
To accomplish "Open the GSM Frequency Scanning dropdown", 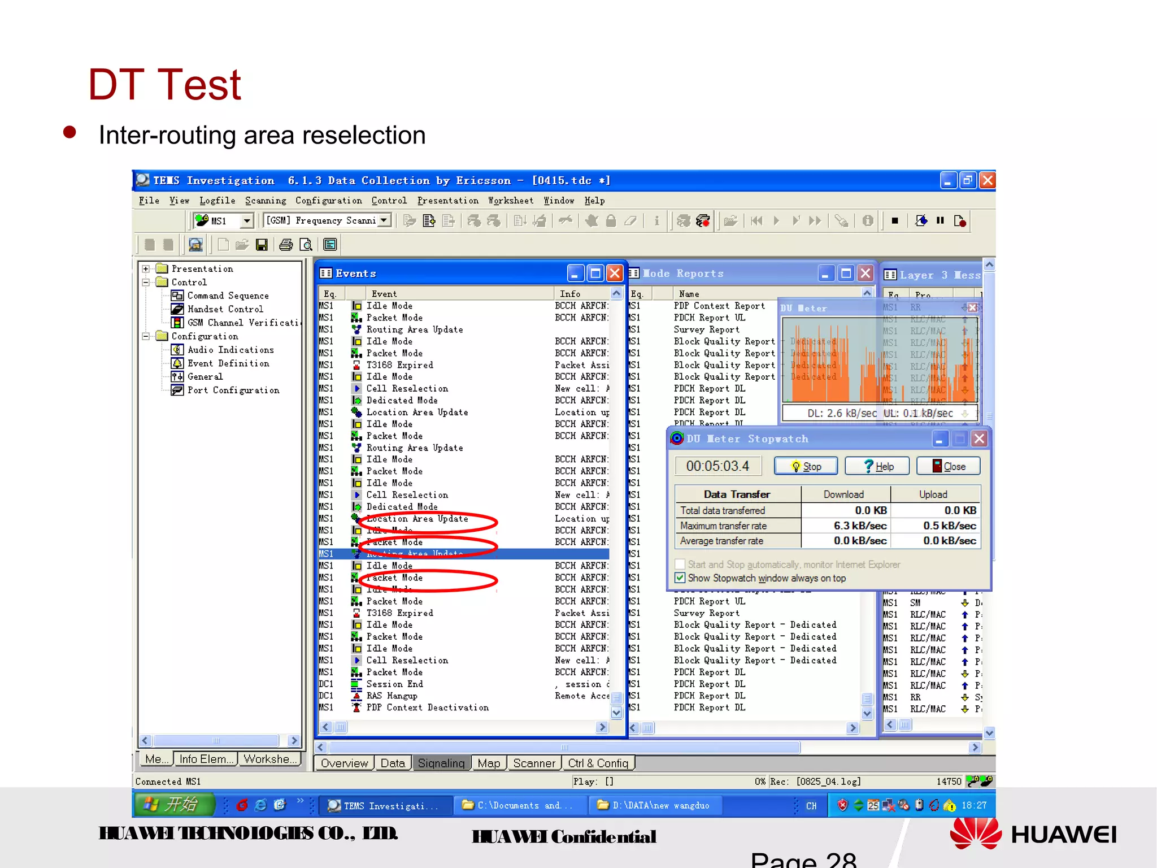I will pyautogui.click(x=385, y=220).
